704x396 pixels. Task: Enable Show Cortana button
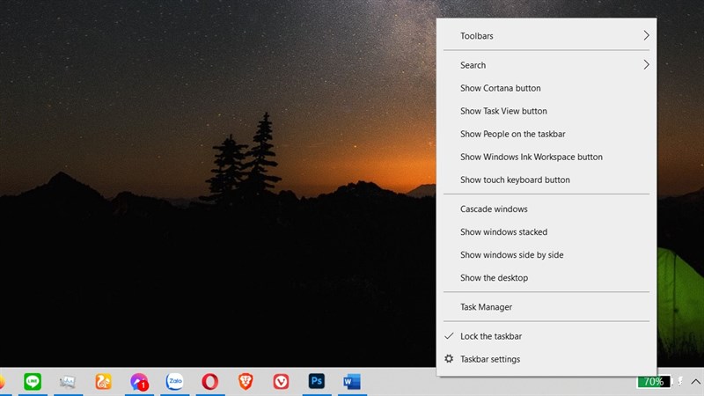tap(500, 88)
